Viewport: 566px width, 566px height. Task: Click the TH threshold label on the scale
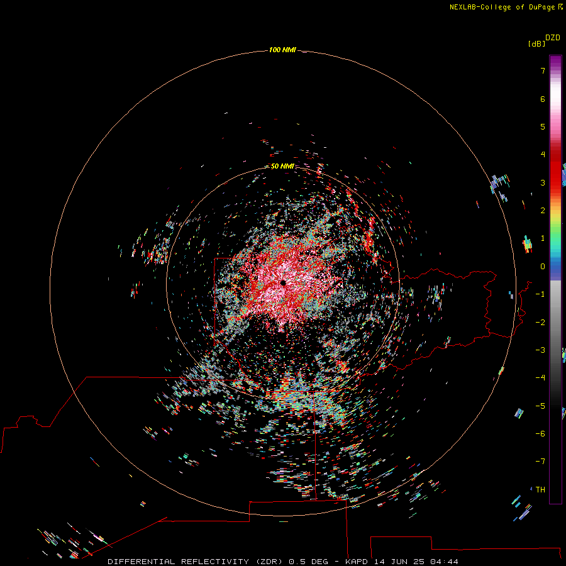pyautogui.click(x=540, y=490)
